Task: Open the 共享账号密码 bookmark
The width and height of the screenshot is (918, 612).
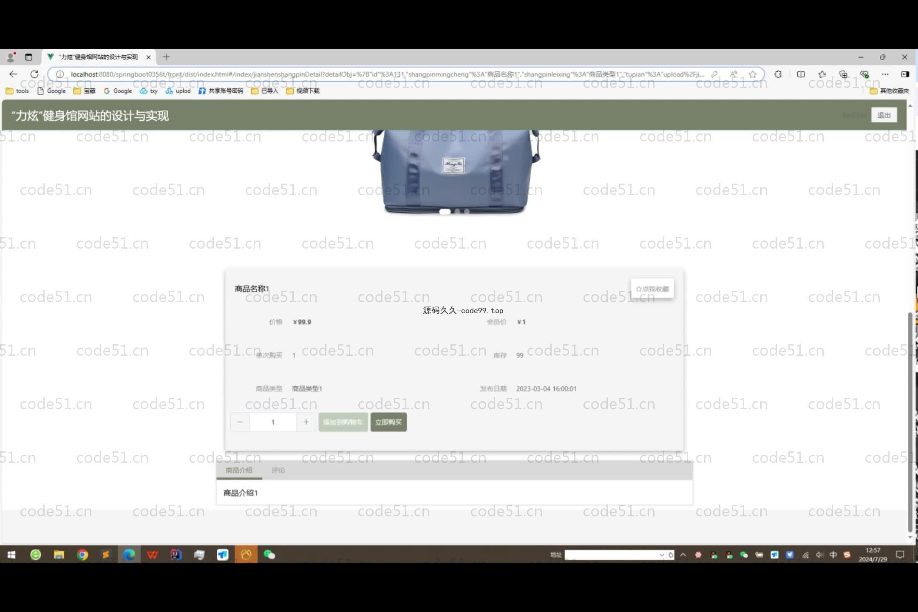Action: pos(221,91)
